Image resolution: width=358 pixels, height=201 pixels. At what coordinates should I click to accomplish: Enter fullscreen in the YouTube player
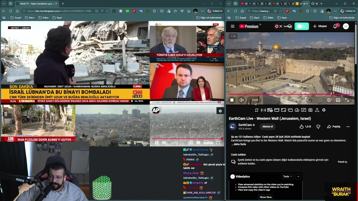point(347,100)
